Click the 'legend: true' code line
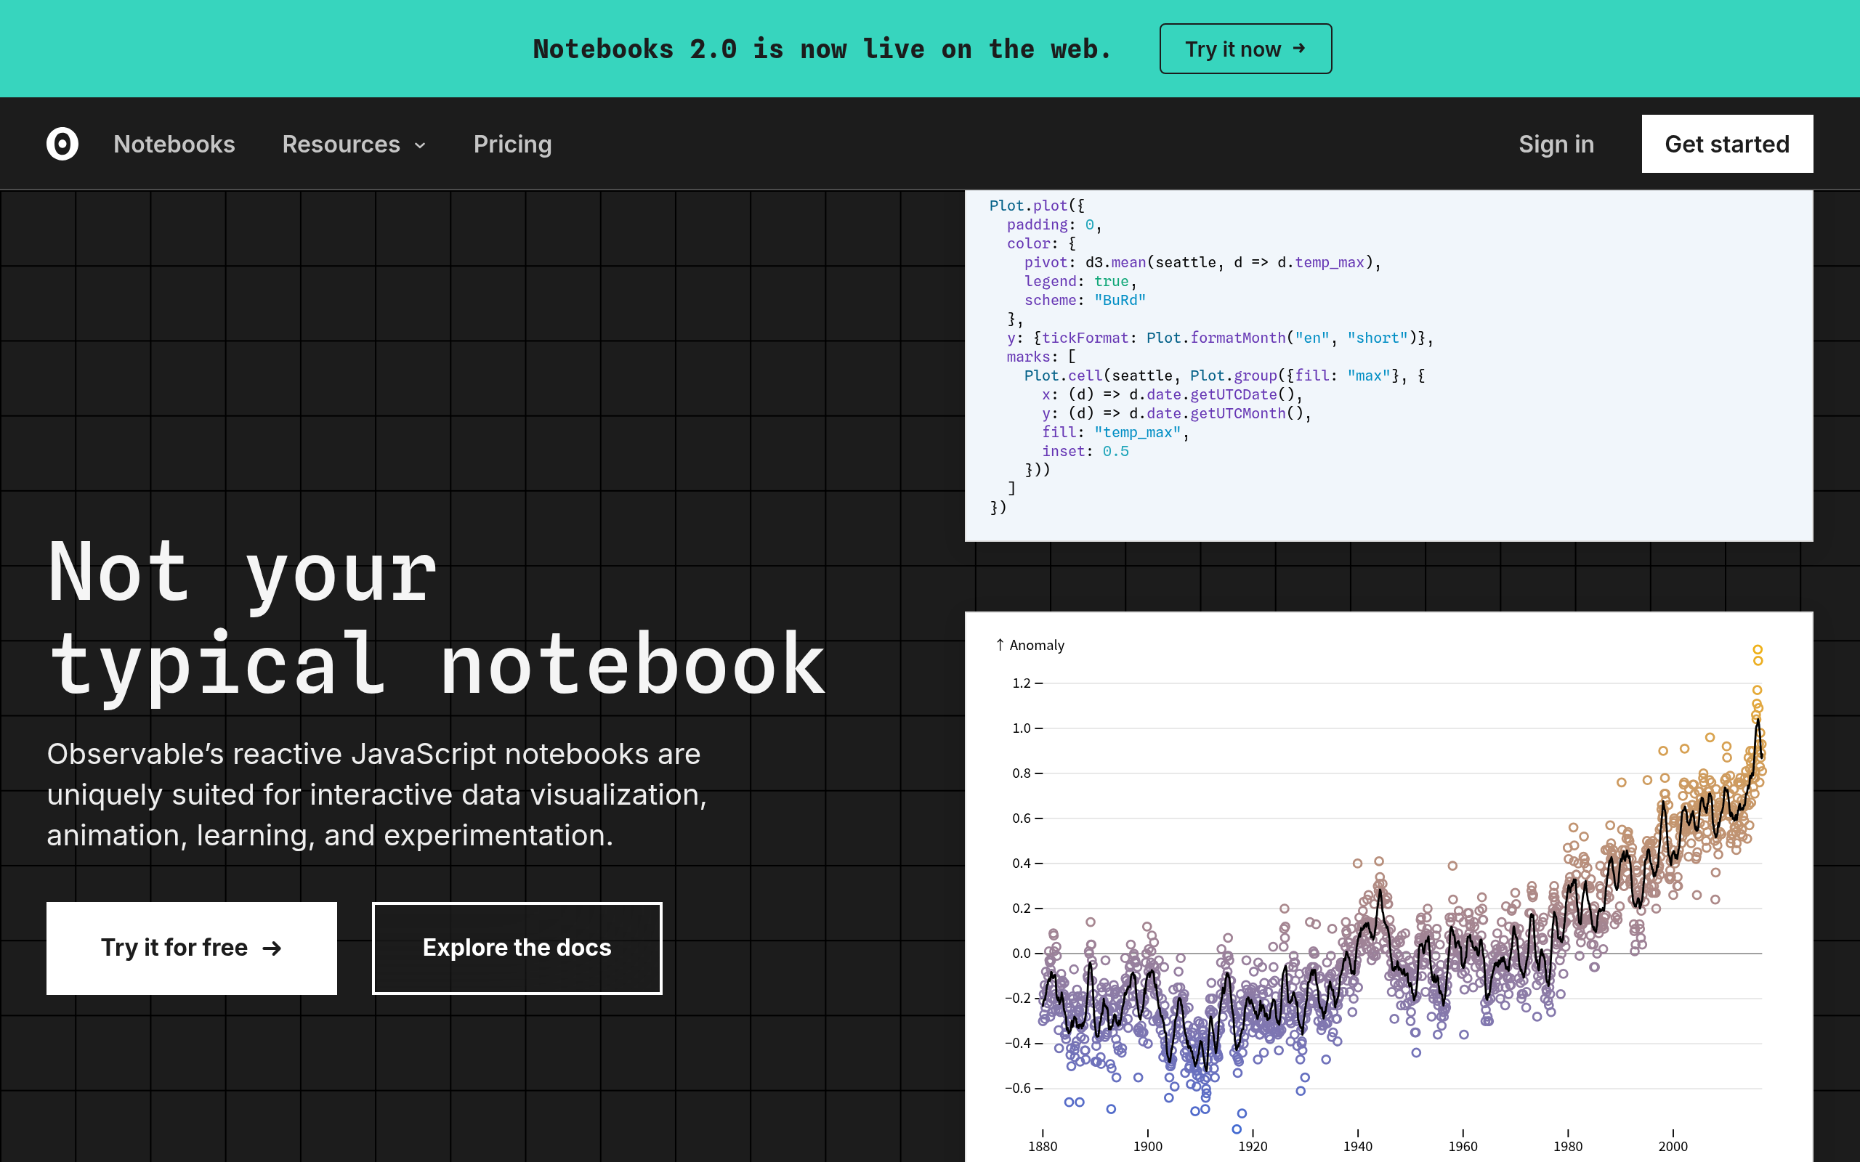Image resolution: width=1860 pixels, height=1162 pixels. (x=1080, y=281)
